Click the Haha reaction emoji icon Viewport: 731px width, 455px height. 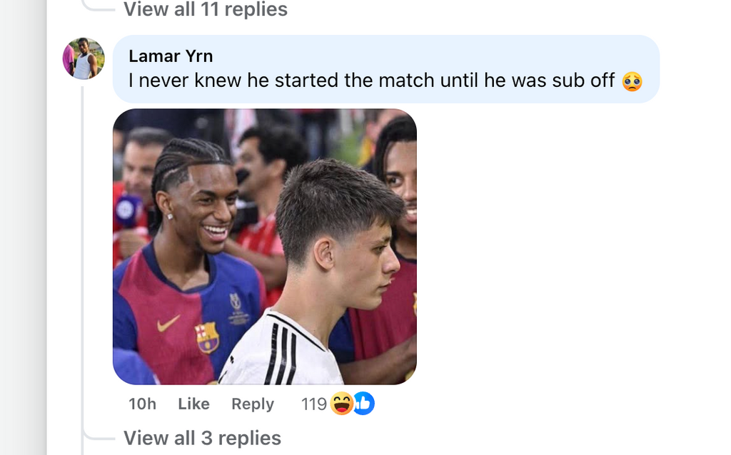coord(342,404)
